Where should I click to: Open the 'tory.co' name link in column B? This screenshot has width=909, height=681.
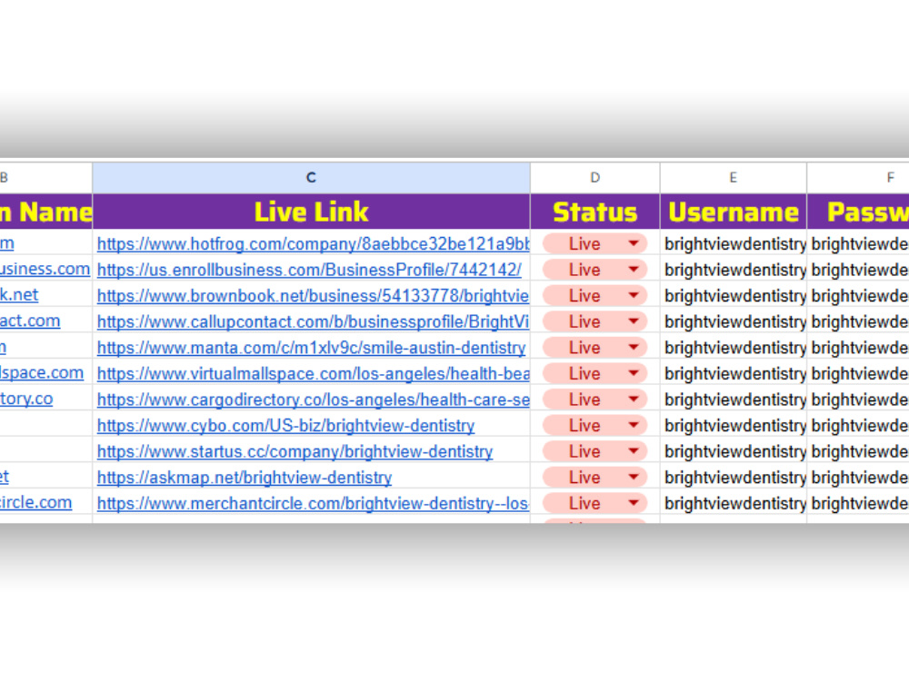[26, 399]
